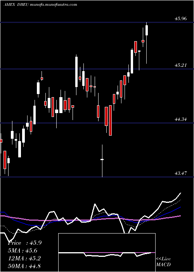Select the 45.21 price level label
This screenshot has width=194, height=272.
pyautogui.click(x=181, y=65)
